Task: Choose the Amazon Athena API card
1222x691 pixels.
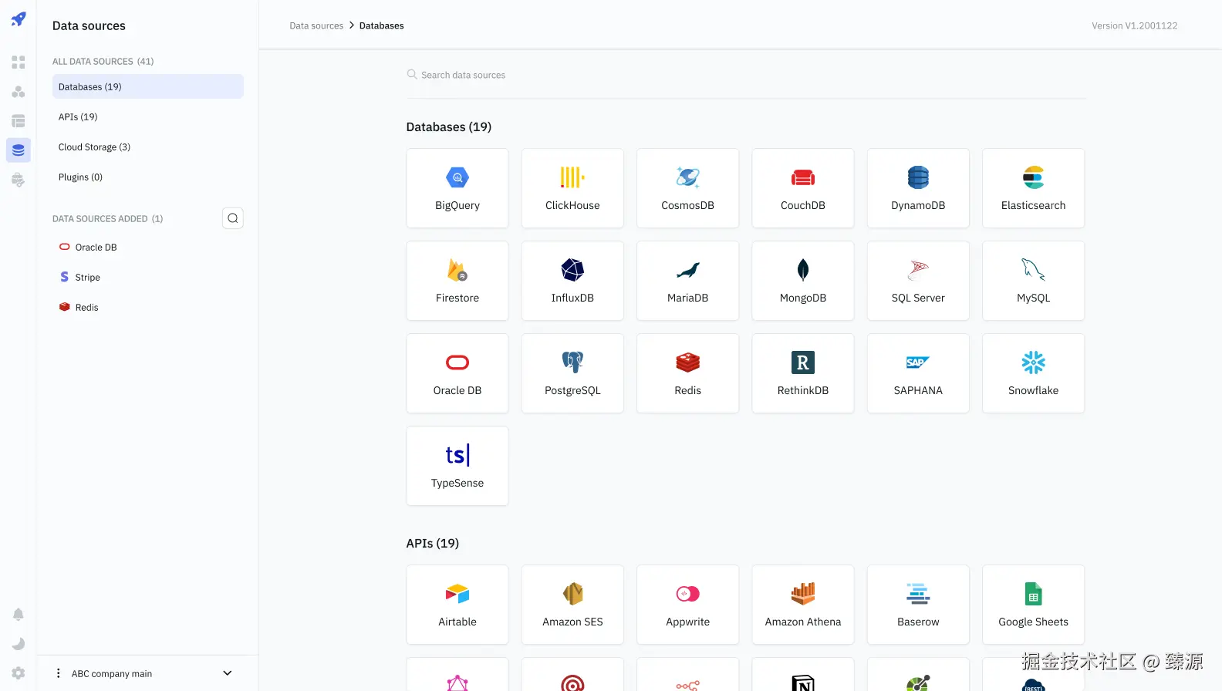Action: click(x=803, y=605)
